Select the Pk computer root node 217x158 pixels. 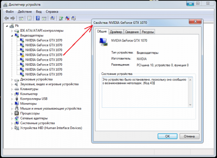point(17,26)
